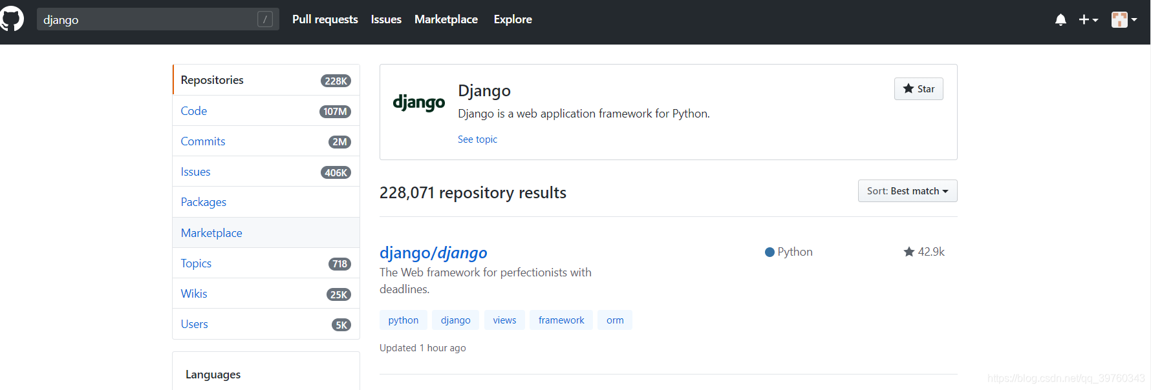
Task: Click the 2M commits count badge
Action: (339, 141)
